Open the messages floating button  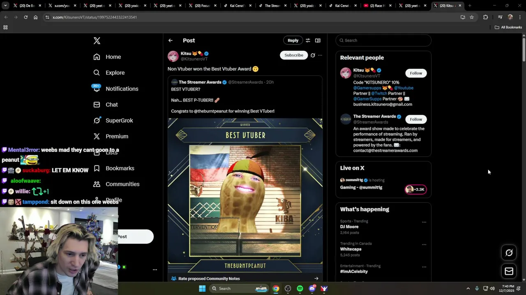509,271
